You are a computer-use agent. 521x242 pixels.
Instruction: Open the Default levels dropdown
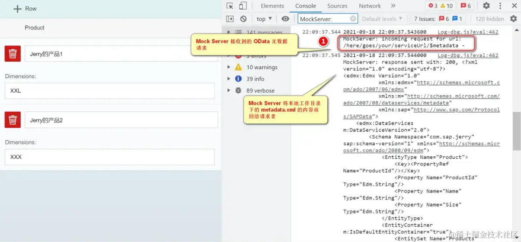382,19
